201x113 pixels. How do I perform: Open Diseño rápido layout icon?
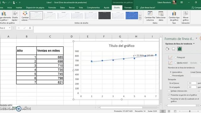pos(15,13)
